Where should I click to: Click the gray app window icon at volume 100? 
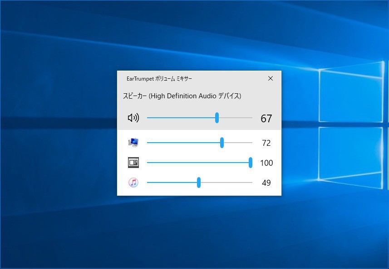(133, 163)
